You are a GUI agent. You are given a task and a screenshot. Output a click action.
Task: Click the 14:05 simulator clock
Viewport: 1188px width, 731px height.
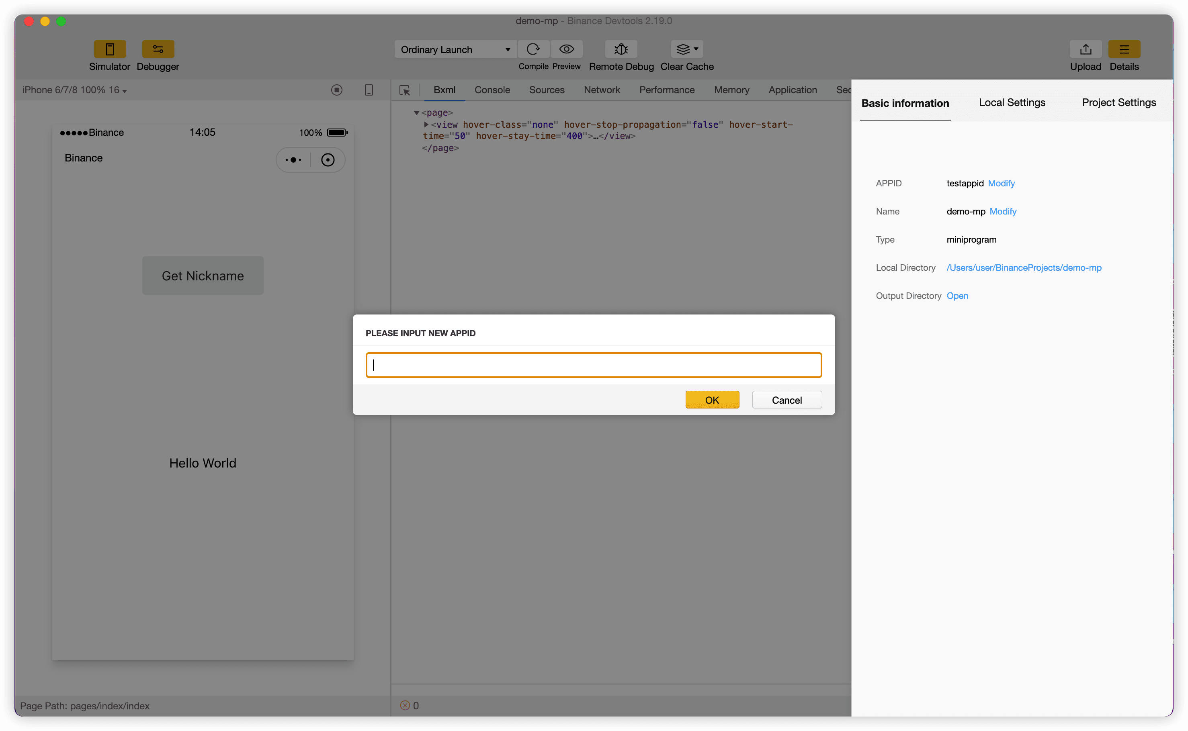pyautogui.click(x=202, y=132)
